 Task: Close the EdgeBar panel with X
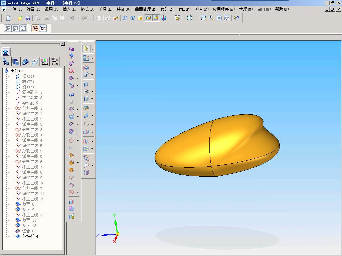coord(63,44)
